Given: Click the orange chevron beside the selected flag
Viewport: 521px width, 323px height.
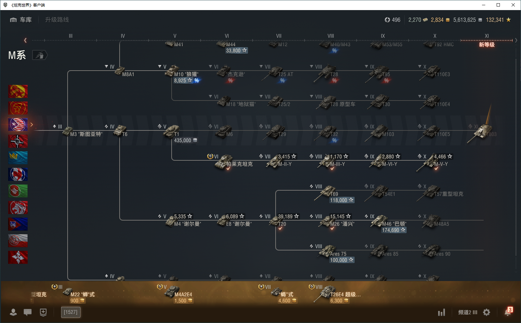Looking at the screenshot, I should coord(32,125).
